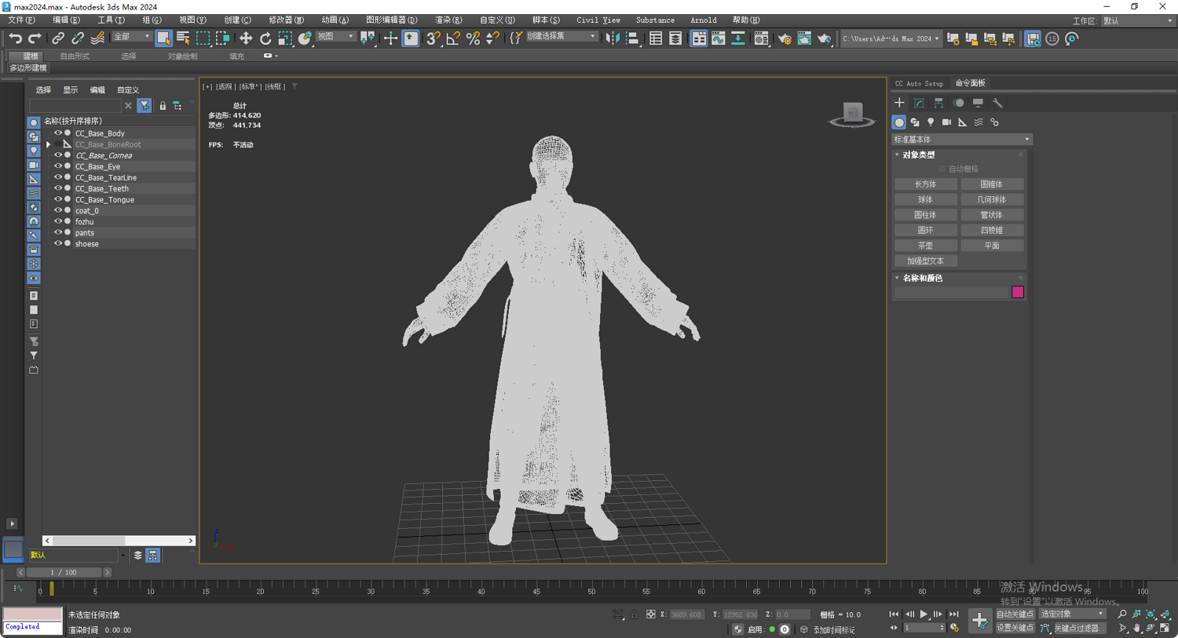The image size is (1178, 638).
Task: Select the Cameras category icon
Action: 946,122
